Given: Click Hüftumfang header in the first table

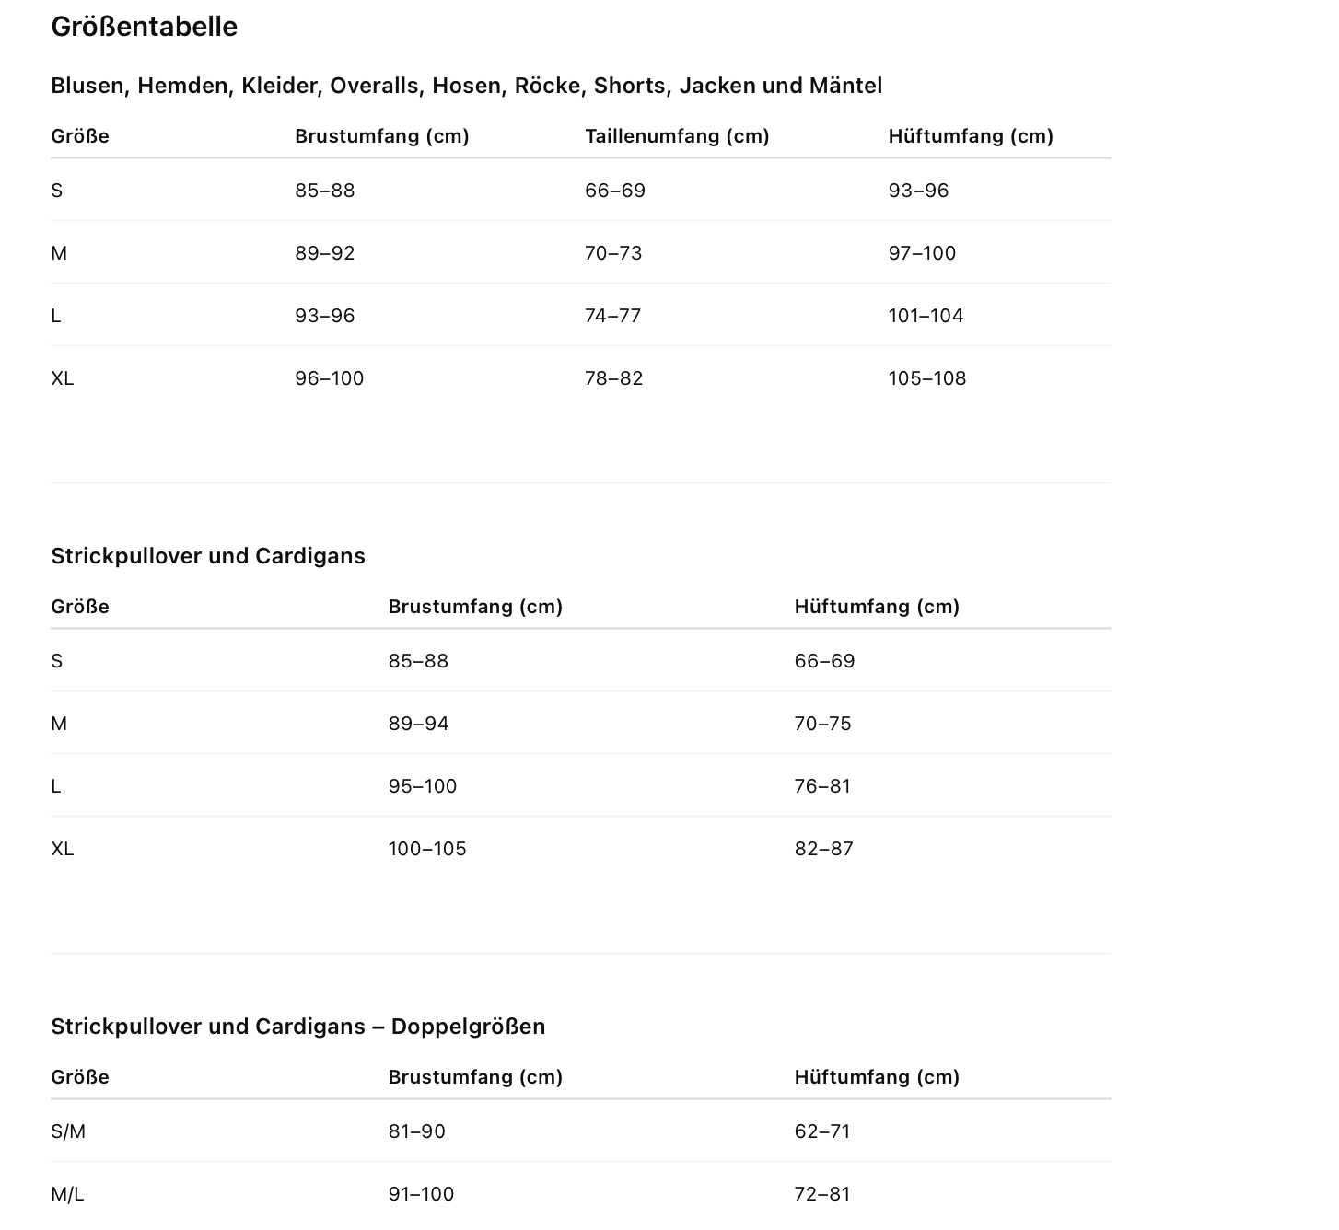Looking at the screenshot, I should tap(971, 136).
